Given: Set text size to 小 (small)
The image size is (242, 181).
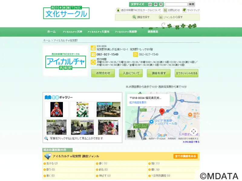Looking at the screenshot, I should click(150, 5).
